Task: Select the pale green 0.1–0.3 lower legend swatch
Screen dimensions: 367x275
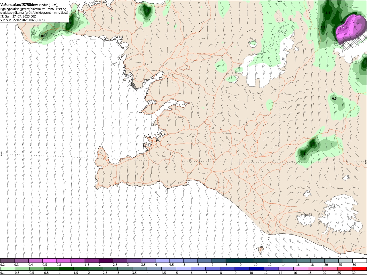Action: pos(7,269)
